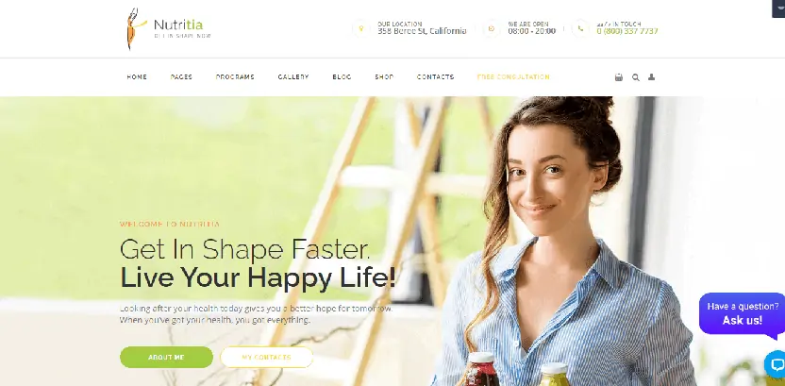Open the search magnifier icon
785x386 pixels.
point(635,77)
